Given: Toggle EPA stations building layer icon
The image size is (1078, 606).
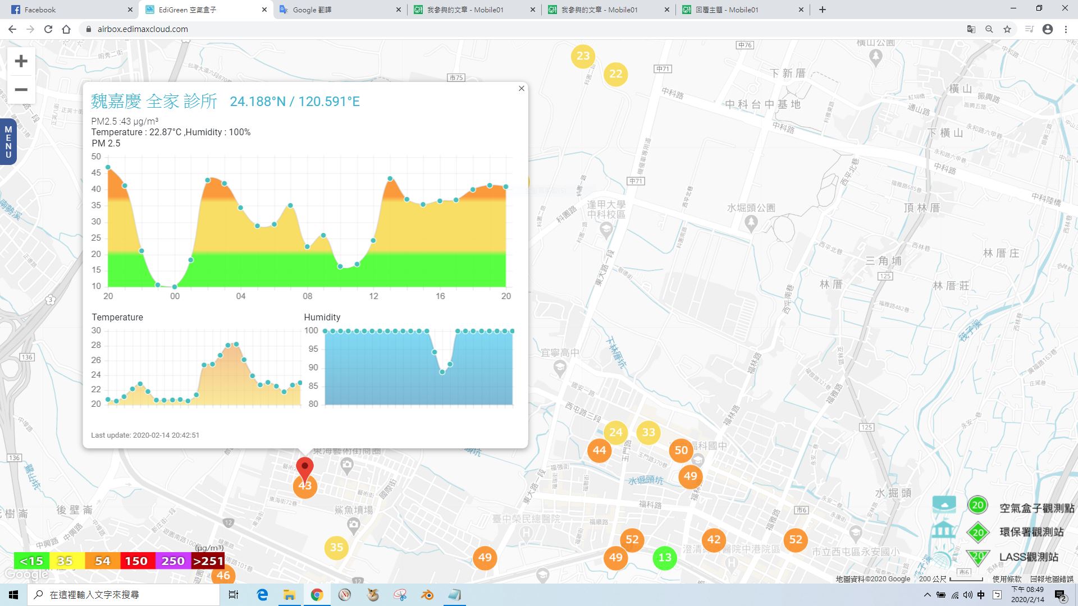Looking at the screenshot, I should point(944,531).
